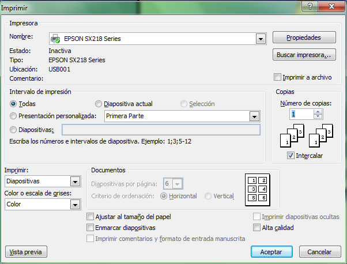Expand the Color o escala de grises dropdown

(76, 204)
